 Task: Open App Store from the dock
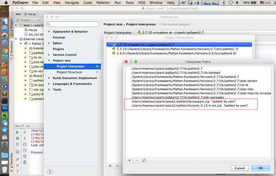pos(5,29)
